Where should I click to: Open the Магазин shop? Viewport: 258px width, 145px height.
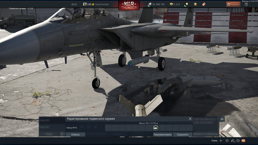[x=232, y=4]
